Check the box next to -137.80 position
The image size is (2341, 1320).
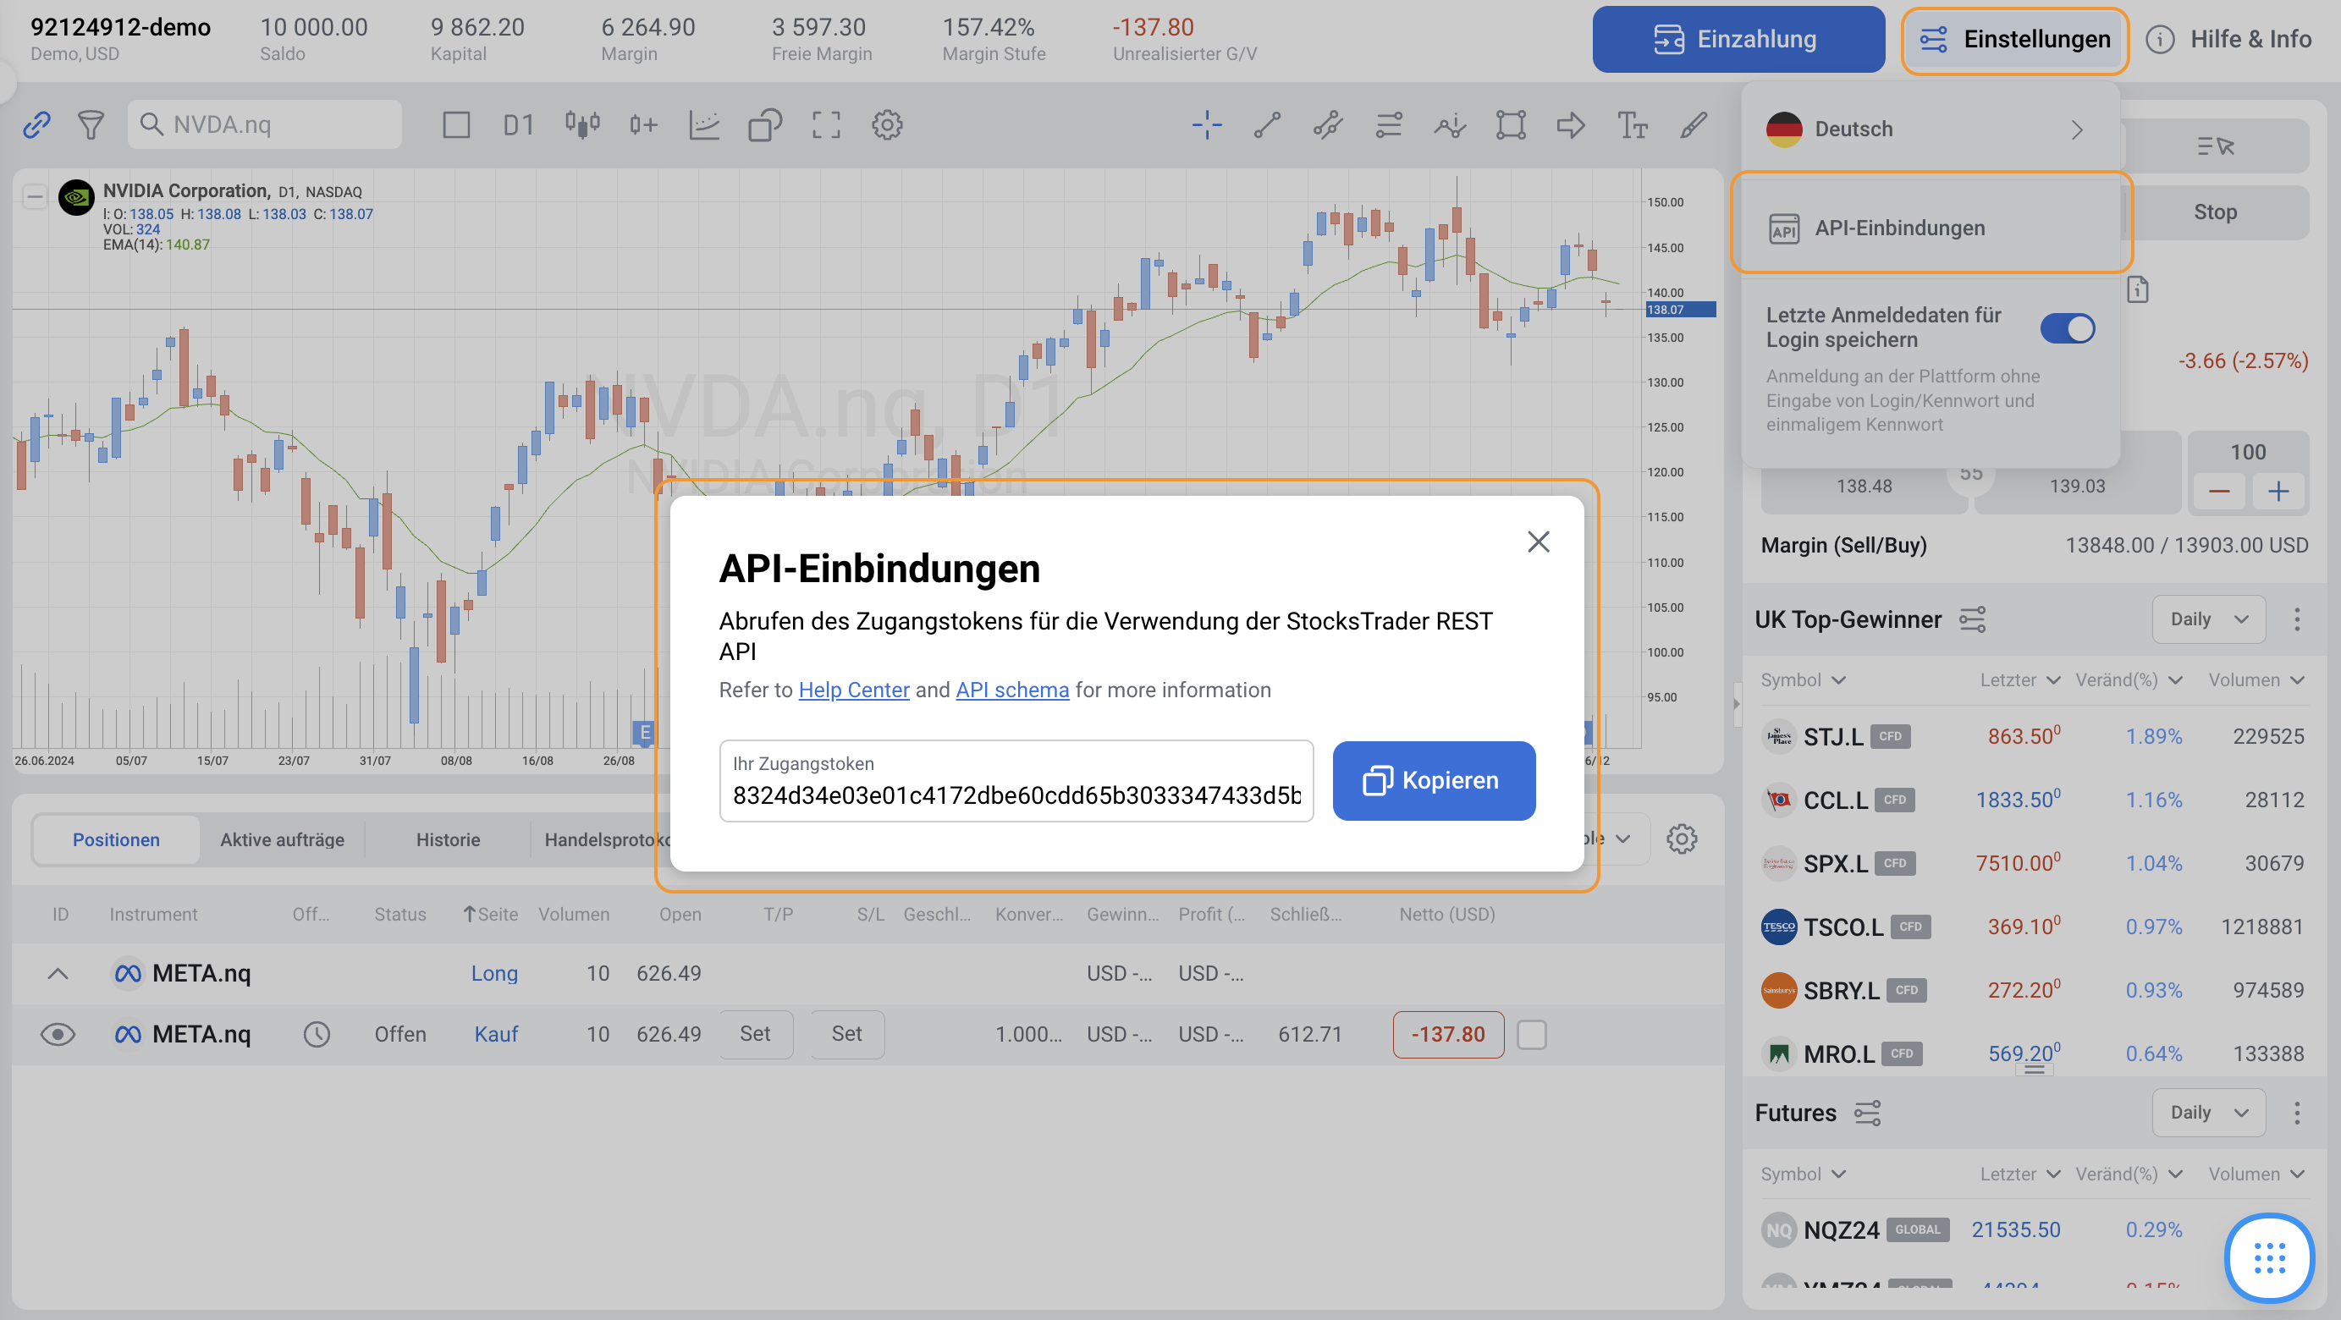(1531, 1034)
